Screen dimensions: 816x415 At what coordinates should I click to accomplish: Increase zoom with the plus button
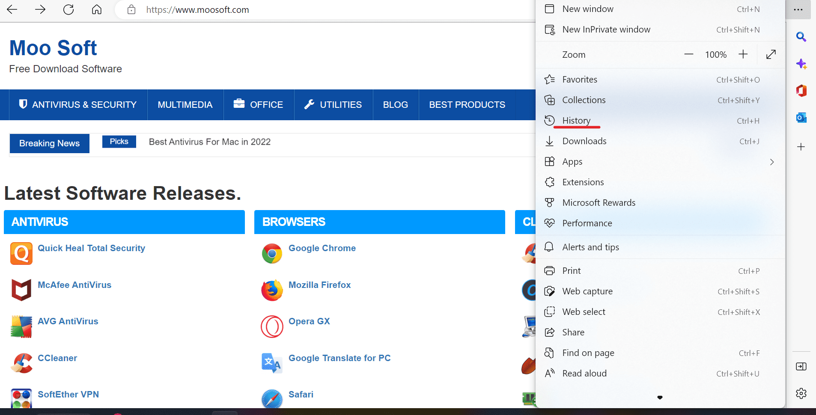[x=743, y=54]
